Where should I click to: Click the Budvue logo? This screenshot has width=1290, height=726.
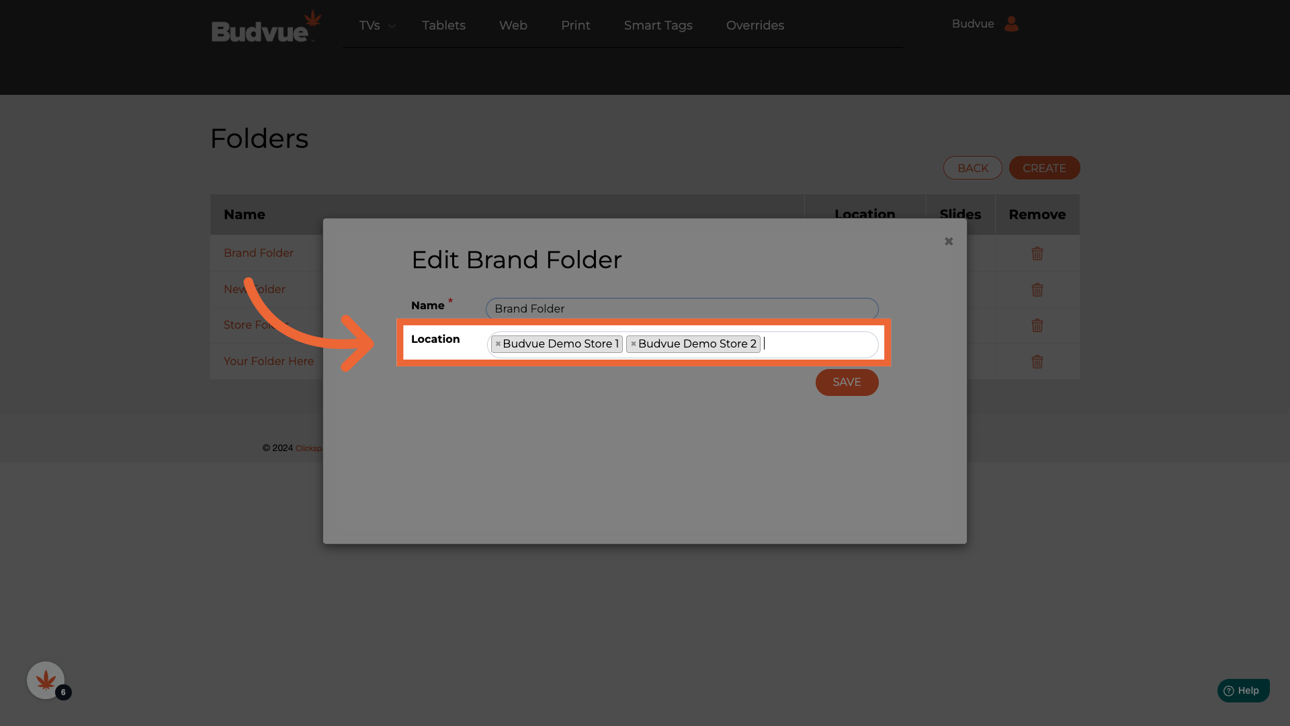pyautogui.click(x=266, y=27)
